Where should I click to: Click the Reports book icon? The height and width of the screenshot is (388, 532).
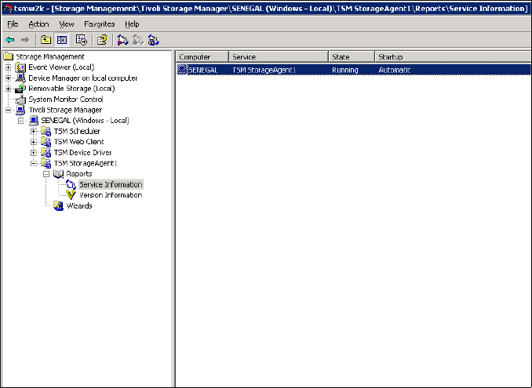tap(58, 174)
